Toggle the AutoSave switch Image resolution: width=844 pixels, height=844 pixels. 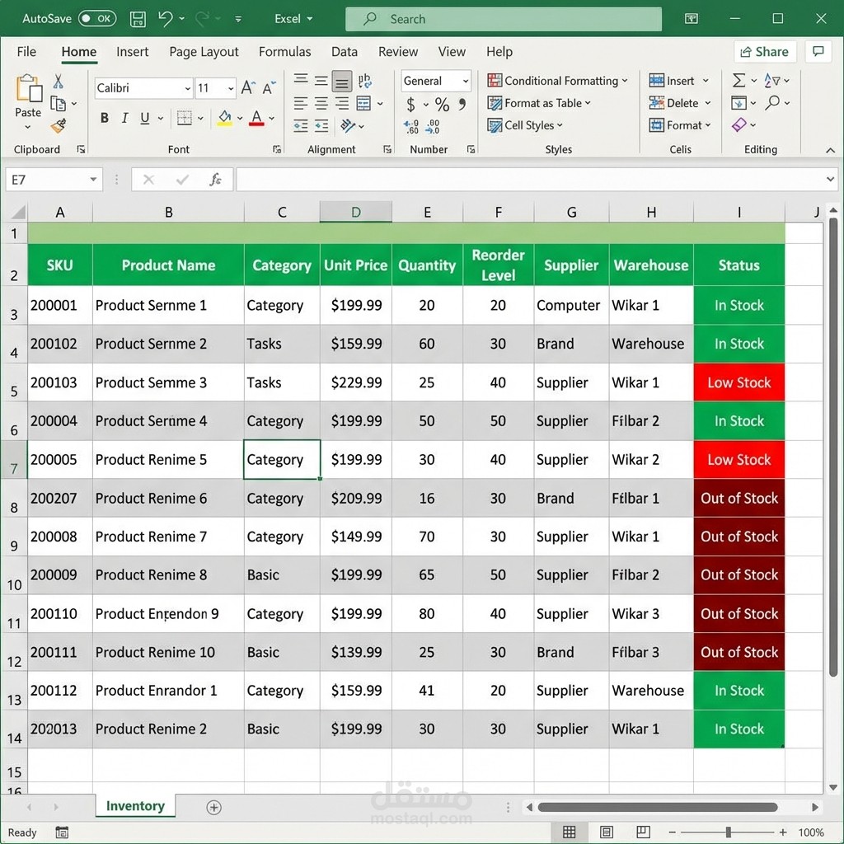(97, 19)
